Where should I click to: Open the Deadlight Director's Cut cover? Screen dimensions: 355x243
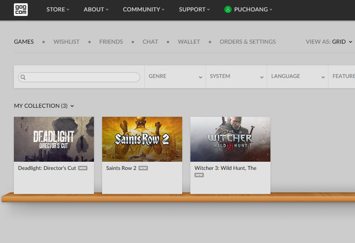(54, 139)
